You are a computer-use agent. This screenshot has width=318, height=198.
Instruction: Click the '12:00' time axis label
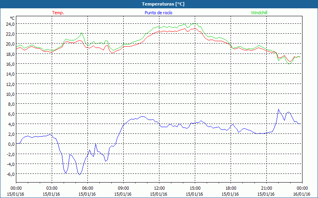tap(159, 188)
